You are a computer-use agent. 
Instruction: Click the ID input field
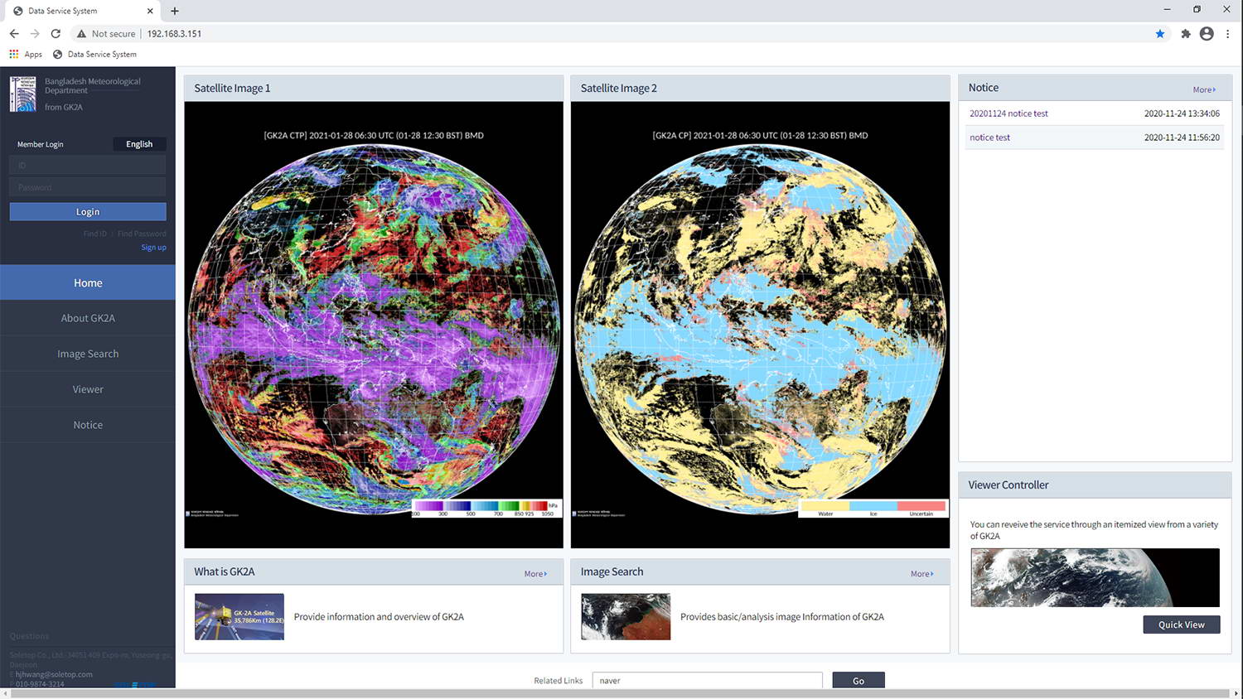click(88, 166)
